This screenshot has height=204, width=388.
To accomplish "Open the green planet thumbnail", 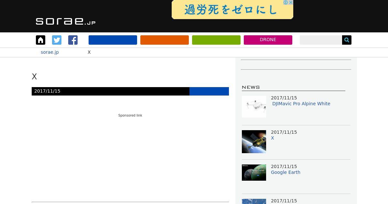I will [254, 173].
